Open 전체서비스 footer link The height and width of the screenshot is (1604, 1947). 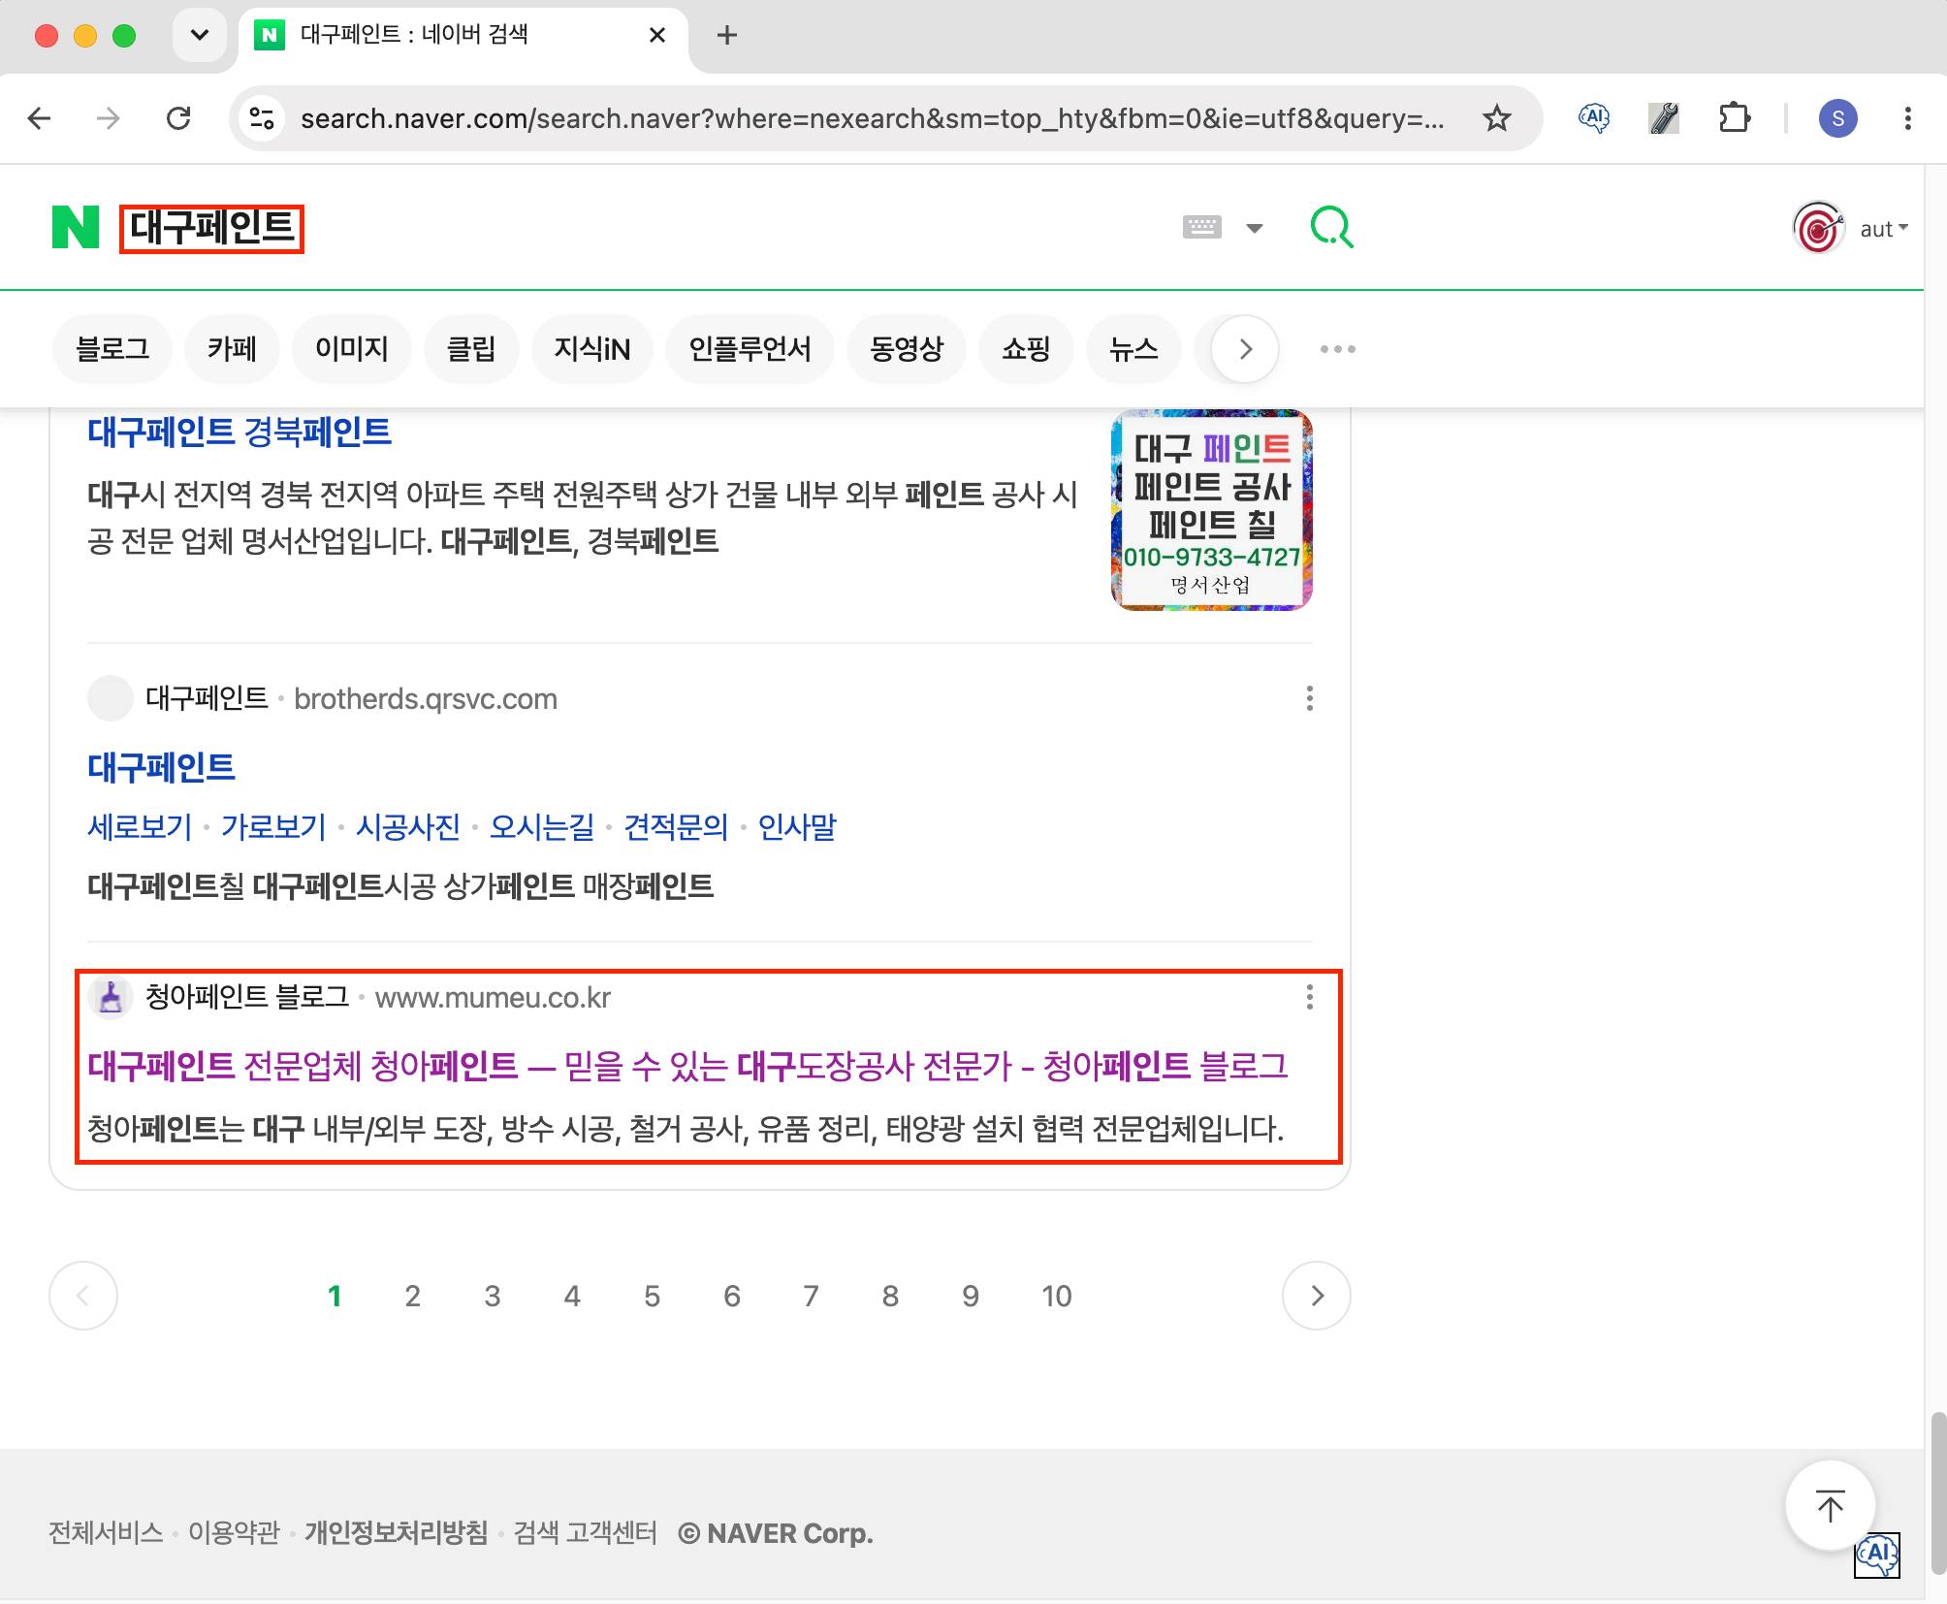click(x=106, y=1532)
